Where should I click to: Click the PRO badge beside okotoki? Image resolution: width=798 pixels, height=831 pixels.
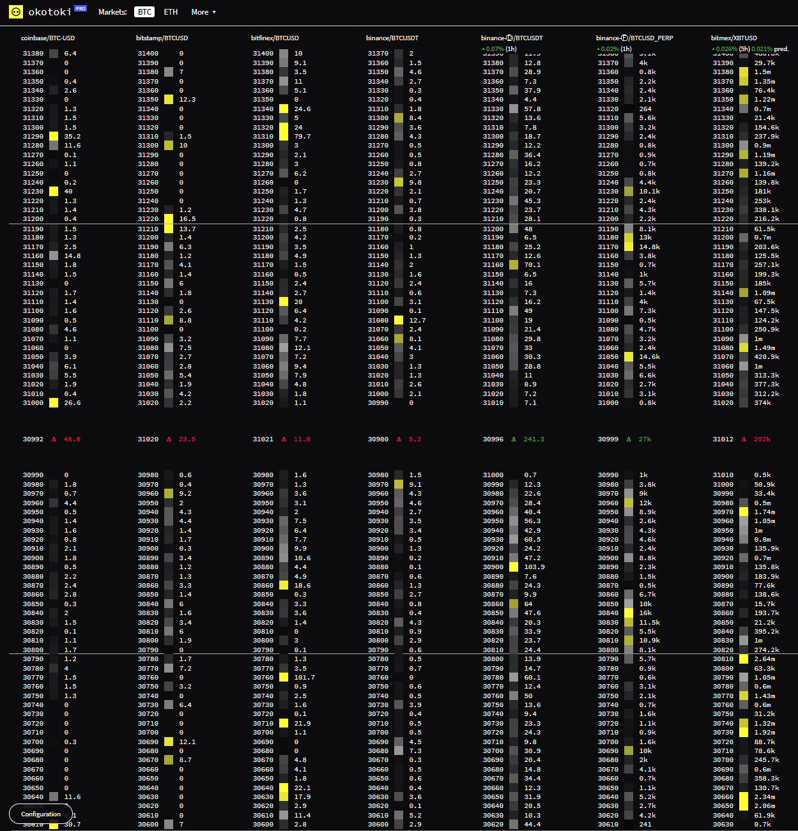[x=81, y=8]
